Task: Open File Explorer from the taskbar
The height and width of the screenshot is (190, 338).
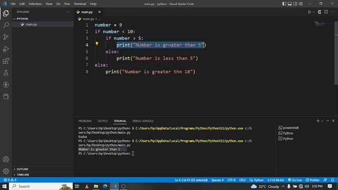Action: 96,186
